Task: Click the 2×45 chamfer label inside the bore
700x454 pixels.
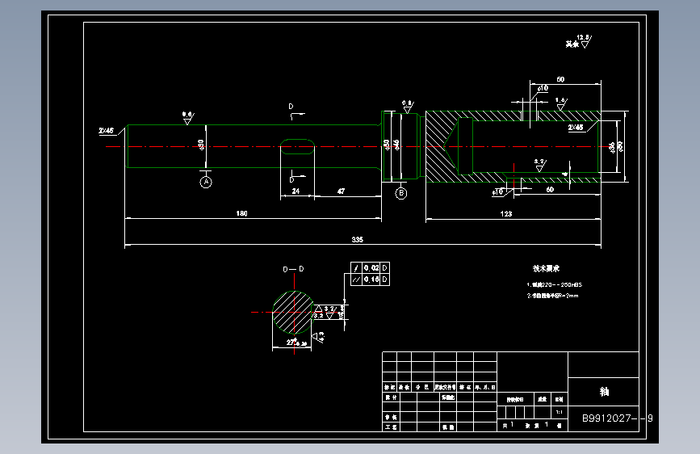Action: point(576,128)
